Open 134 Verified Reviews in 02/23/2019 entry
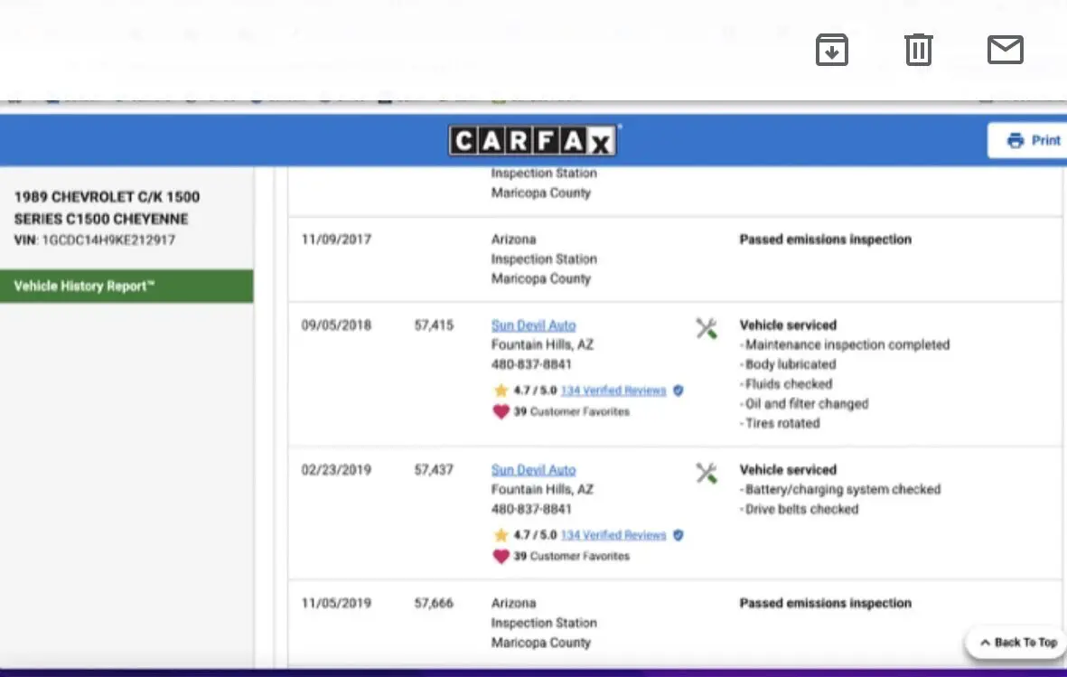 pos(613,535)
